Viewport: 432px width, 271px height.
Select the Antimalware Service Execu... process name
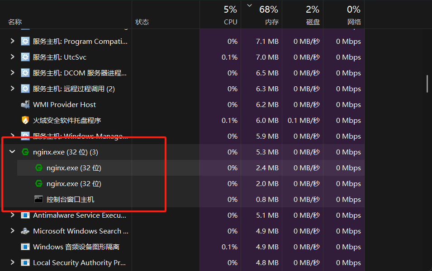click(x=79, y=215)
